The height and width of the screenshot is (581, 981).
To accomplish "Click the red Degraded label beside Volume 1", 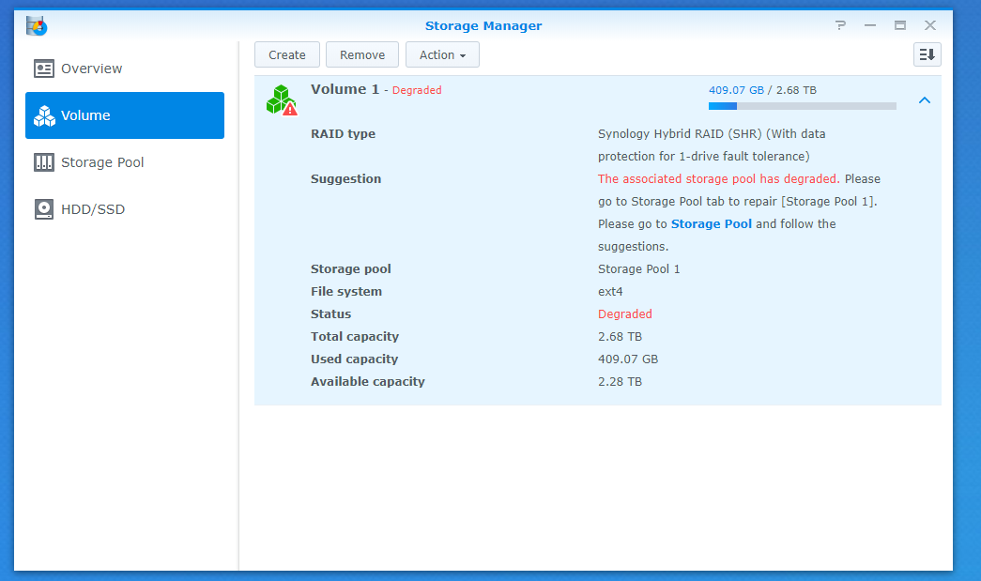I will (x=417, y=90).
